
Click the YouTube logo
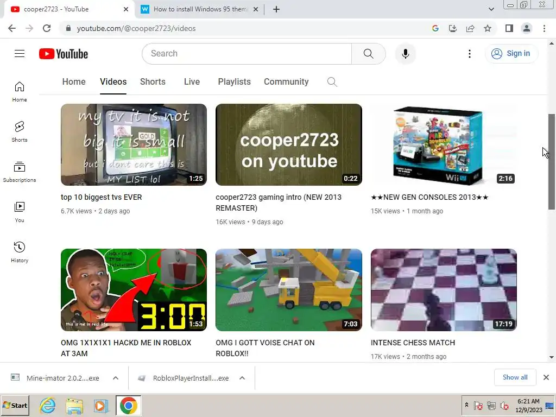pyautogui.click(x=64, y=54)
